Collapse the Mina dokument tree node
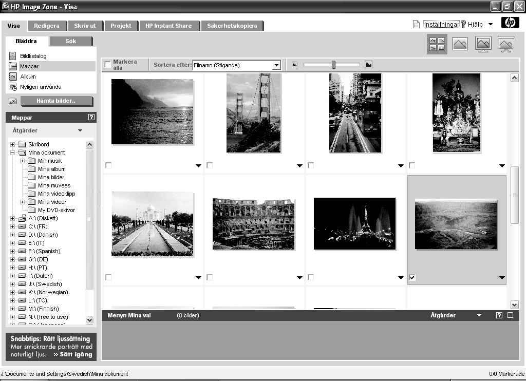Image resolution: width=526 pixels, height=381 pixels. (x=12, y=153)
